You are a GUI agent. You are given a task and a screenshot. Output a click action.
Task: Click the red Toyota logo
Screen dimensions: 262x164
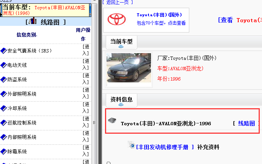click(x=117, y=19)
